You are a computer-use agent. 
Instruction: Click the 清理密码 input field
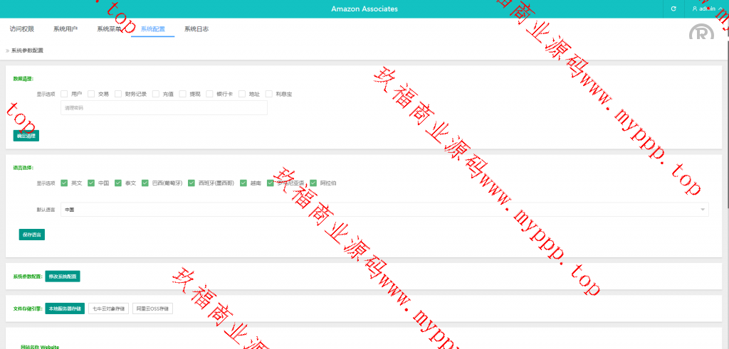coord(164,108)
